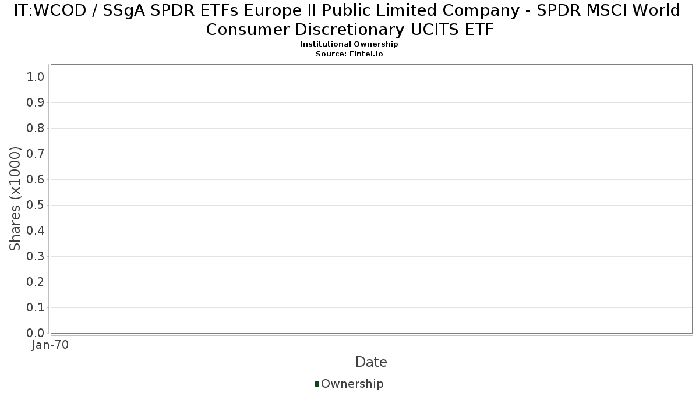The height and width of the screenshot is (393, 699).
Task: Click the 0.9 y-axis tick label
Action: [36, 103]
